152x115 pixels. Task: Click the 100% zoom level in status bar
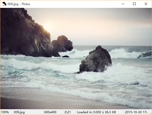(5, 112)
